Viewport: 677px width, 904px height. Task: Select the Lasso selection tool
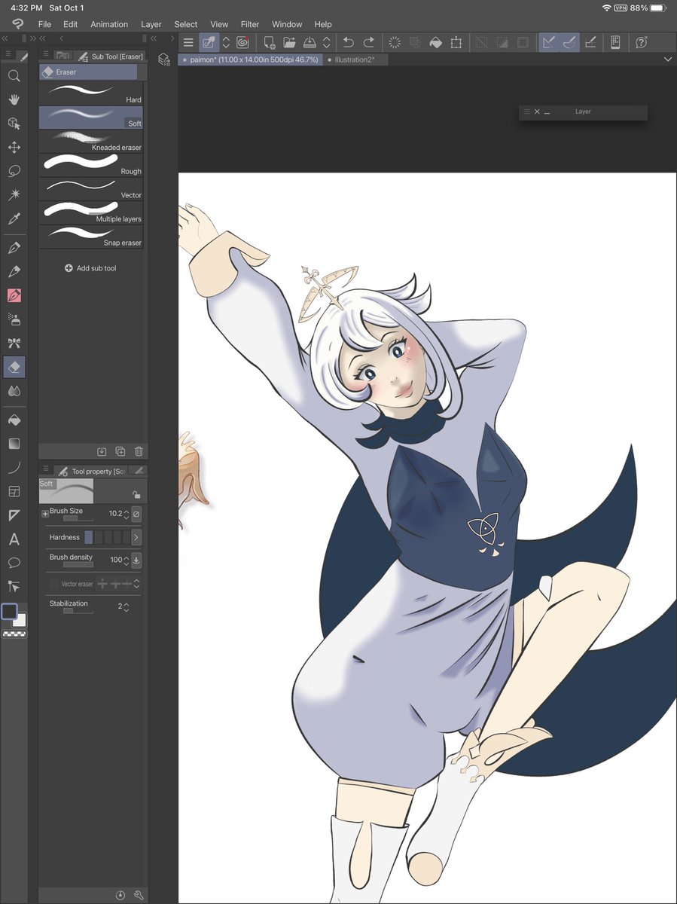(x=14, y=171)
